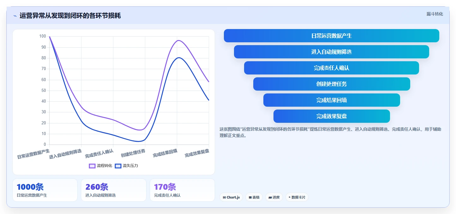Select the 完成责任人确认 funnel bar
456x214 pixels.
coord(332,68)
